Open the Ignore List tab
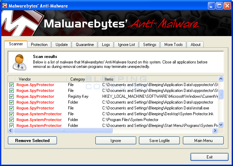Screen dimensions: 233x166 tap(127, 45)
